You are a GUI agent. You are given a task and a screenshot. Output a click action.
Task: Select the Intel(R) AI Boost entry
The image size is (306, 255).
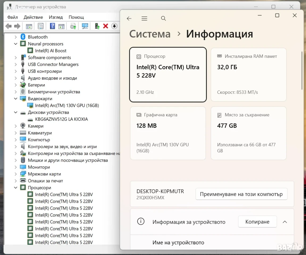click(x=51, y=51)
